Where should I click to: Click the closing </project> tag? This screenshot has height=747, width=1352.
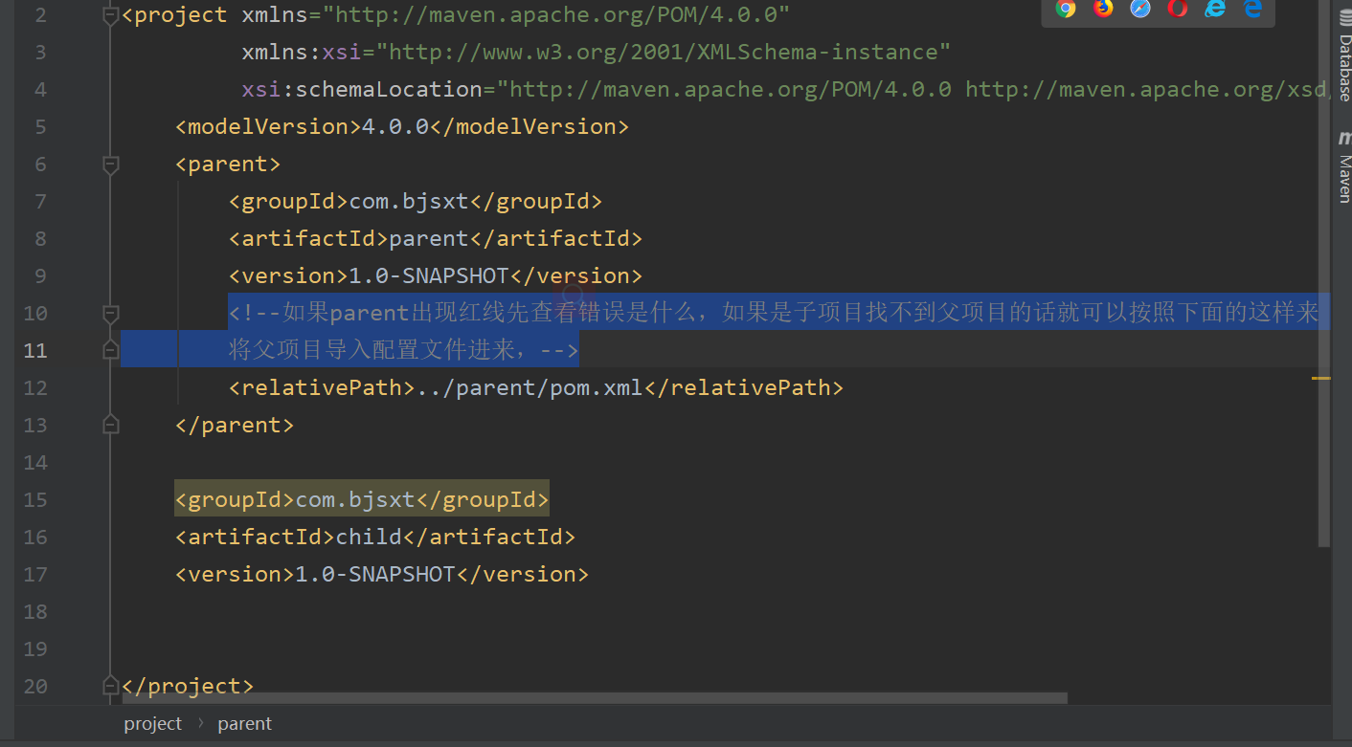coord(188,686)
